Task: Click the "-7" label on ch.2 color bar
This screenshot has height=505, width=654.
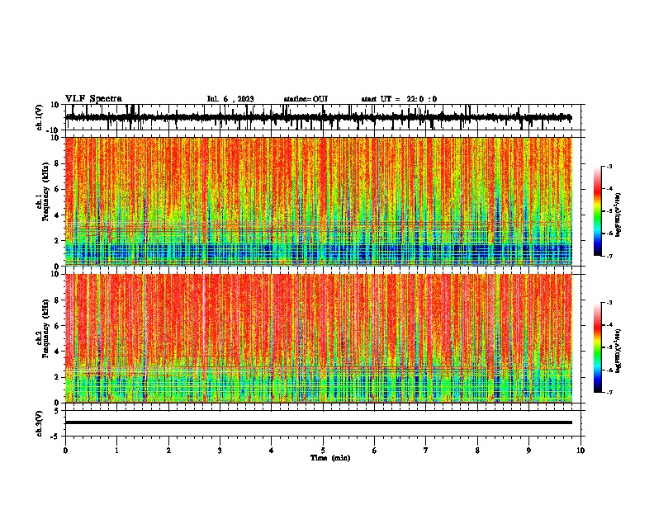Action: point(609,393)
